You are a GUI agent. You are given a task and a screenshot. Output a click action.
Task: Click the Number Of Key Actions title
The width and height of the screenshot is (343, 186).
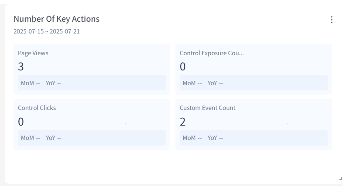(56, 19)
